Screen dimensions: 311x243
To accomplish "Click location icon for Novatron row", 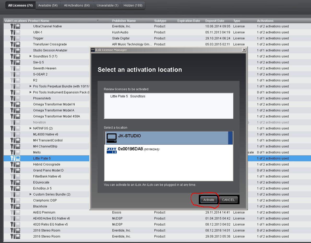I will [x=15, y=122].
